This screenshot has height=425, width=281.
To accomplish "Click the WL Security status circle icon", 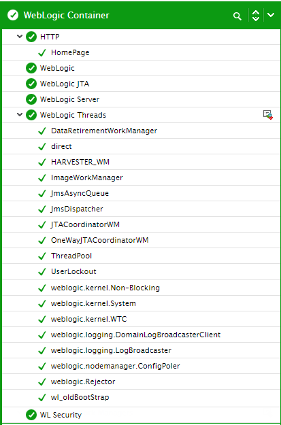I will pos(31,415).
